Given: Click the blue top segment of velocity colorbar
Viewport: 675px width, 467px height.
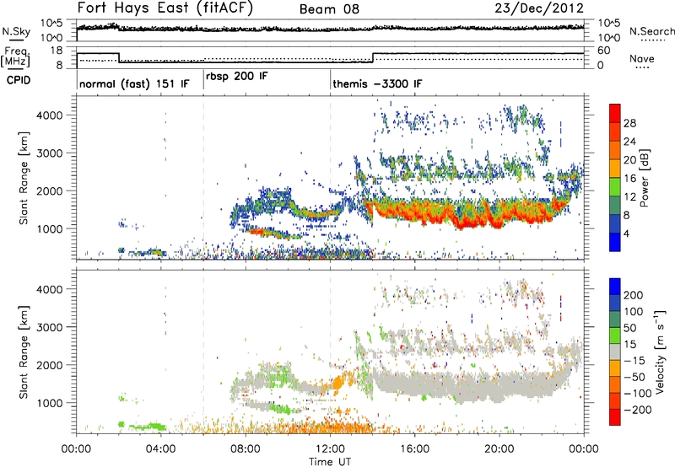Looking at the screenshot, I should (615, 287).
